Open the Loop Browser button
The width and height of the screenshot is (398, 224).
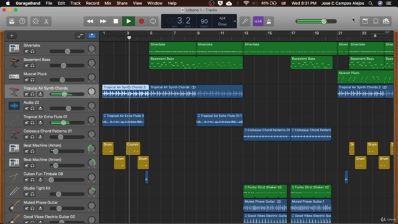point(376,21)
